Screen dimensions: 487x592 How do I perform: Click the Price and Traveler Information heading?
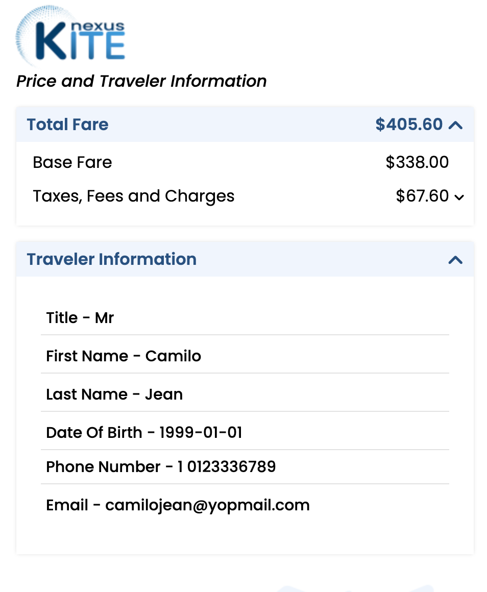(141, 81)
